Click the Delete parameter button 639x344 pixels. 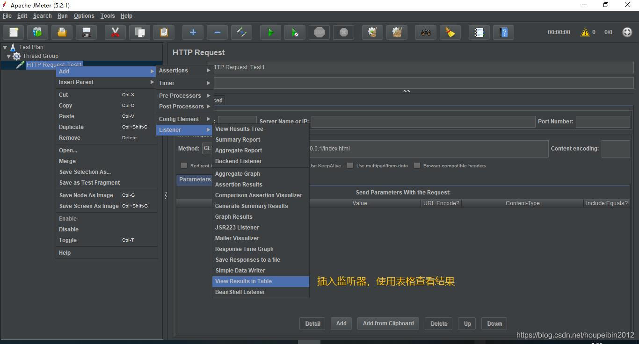click(x=439, y=323)
